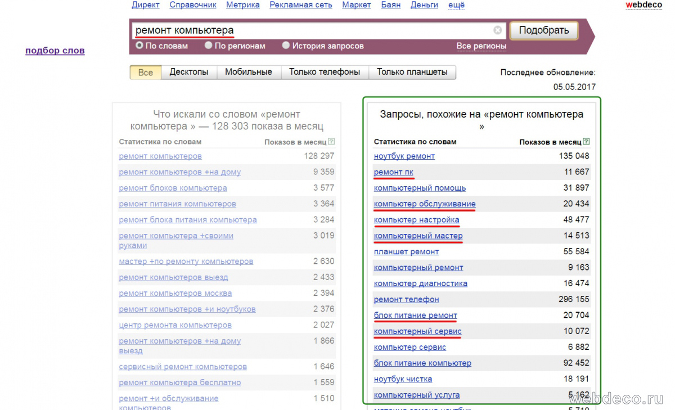
Task: Open the 'Все регионы' region selector
Action: point(481,46)
